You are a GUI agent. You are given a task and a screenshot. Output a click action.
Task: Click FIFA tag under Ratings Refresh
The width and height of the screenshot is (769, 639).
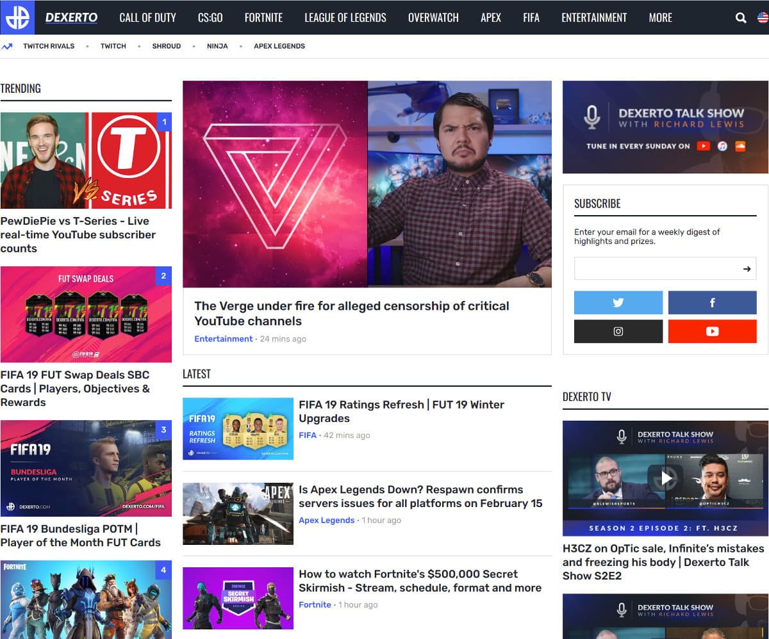(x=308, y=435)
